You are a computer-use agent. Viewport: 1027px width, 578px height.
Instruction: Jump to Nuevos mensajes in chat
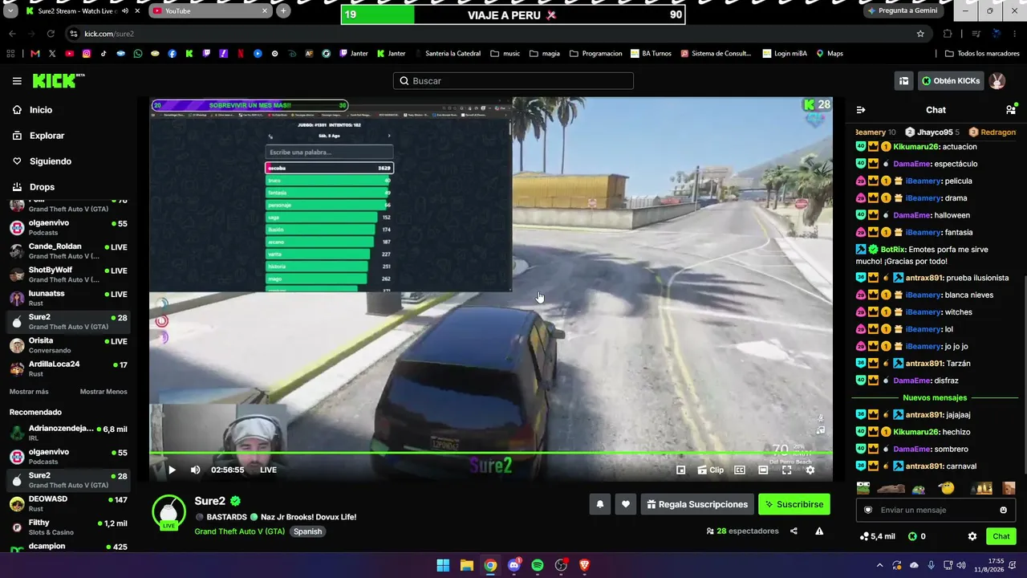(935, 397)
